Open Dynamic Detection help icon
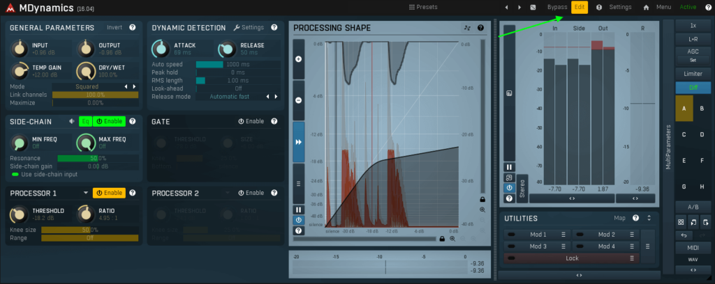The width and height of the screenshot is (715, 284). [x=274, y=27]
